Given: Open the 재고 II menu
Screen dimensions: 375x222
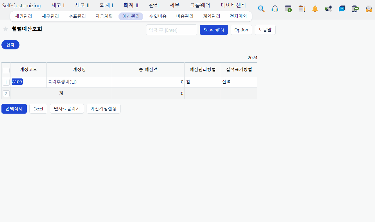Looking at the screenshot, I should click(82, 5).
